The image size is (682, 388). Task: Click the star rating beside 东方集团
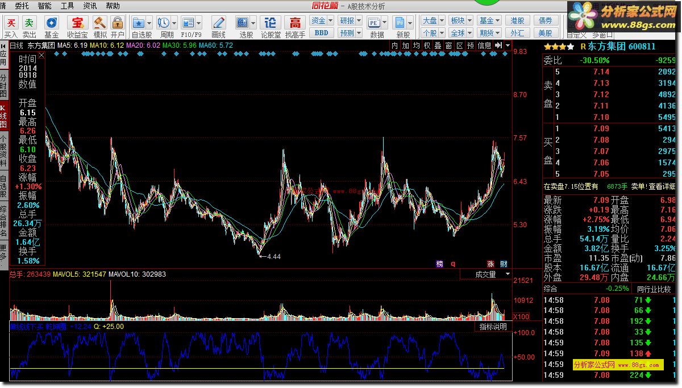(x=559, y=47)
